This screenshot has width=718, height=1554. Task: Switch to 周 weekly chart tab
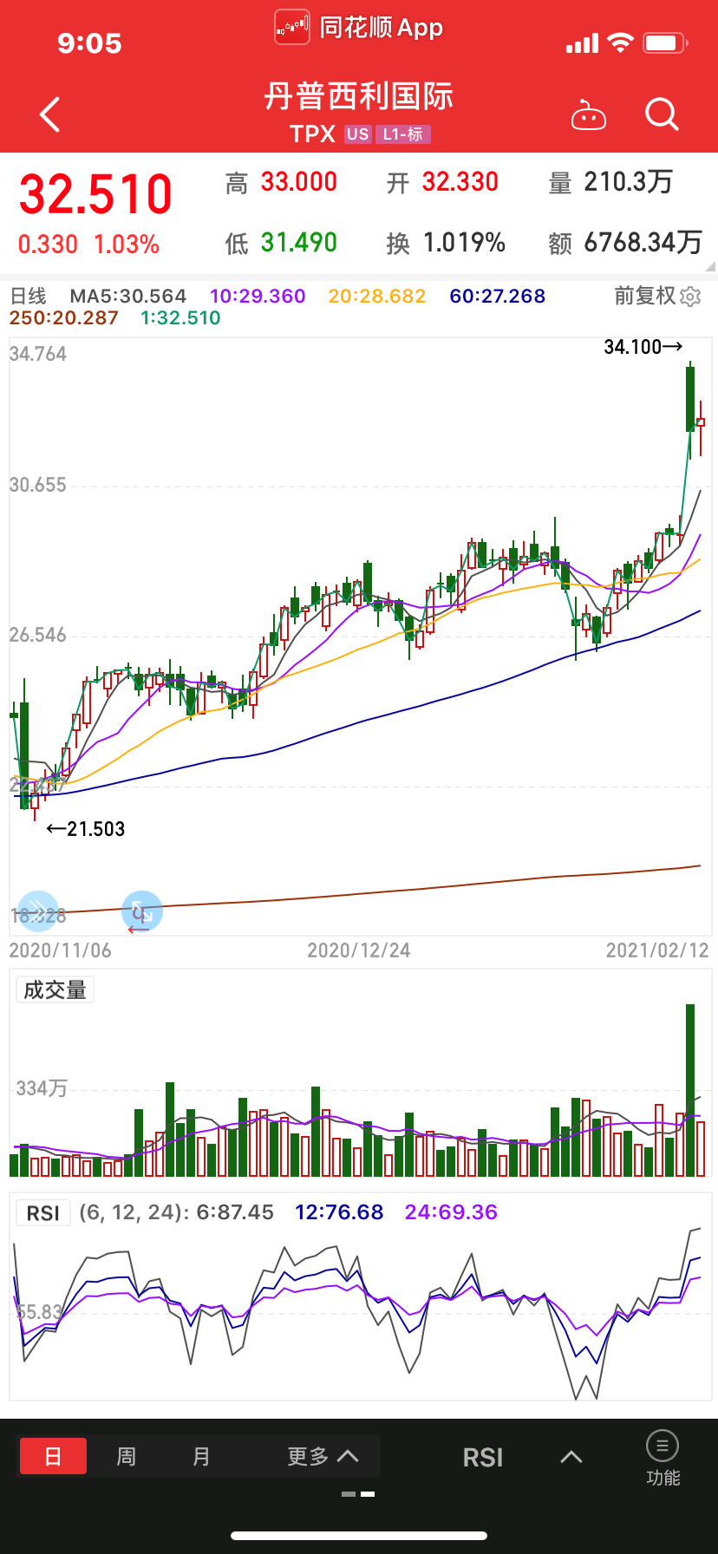click(127, 1456)
